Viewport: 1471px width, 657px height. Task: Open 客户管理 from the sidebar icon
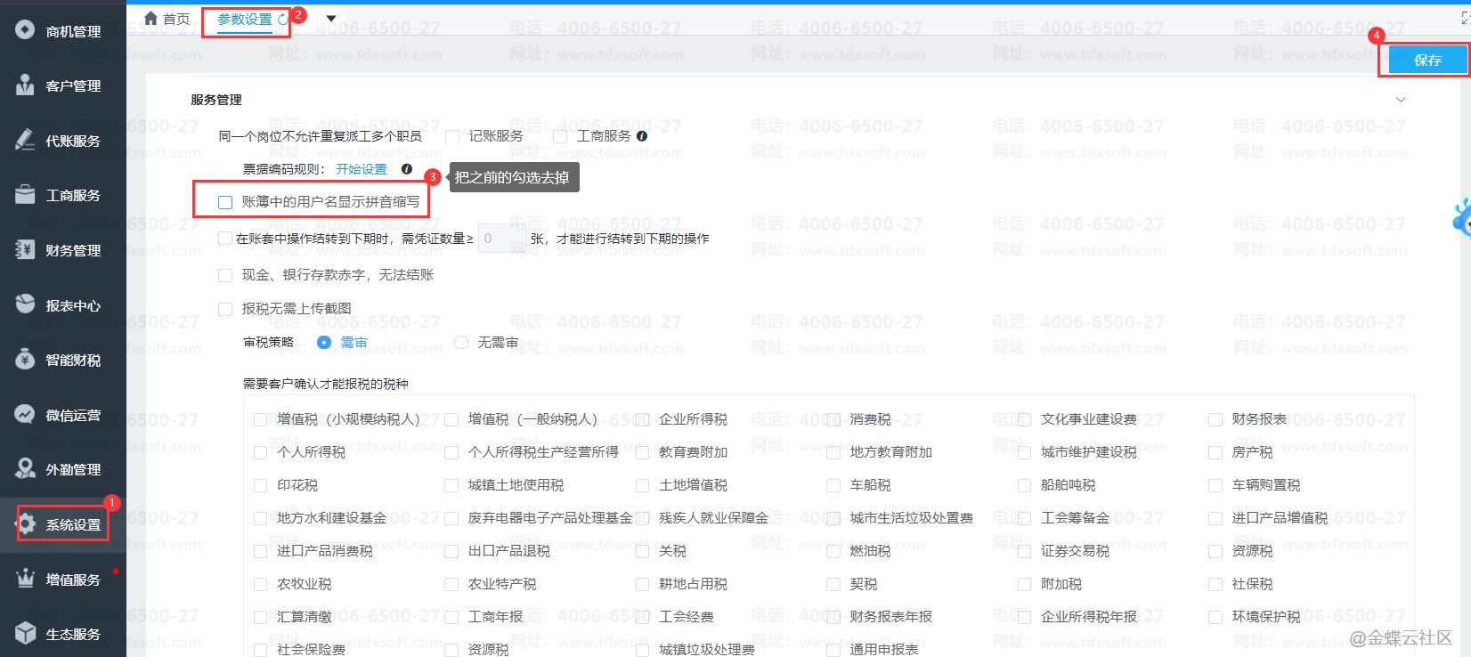pos(25,85)
